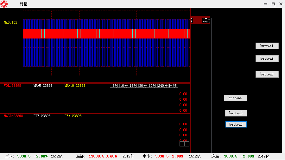Click the VMA10:23898 label
The image size is (285, 160).
click(75, 86)
